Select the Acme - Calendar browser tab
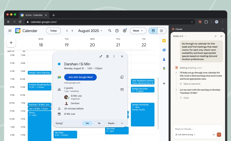This screenshot has width=231, height=141. 33,15
